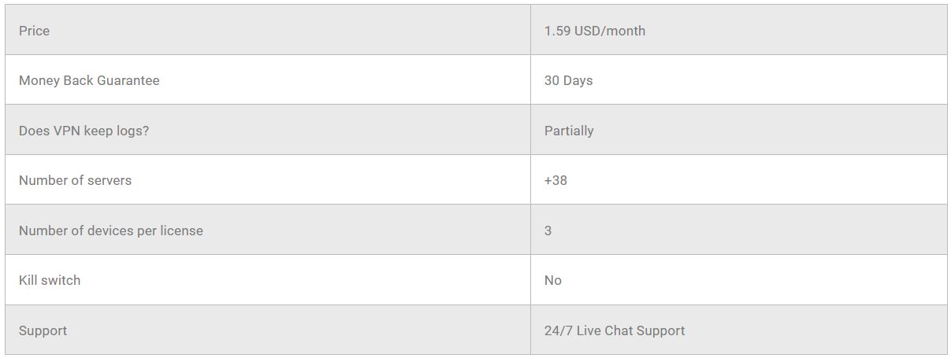
Task: Click the Support label cell
Action: pyautogui.click(x=43, y=330)
